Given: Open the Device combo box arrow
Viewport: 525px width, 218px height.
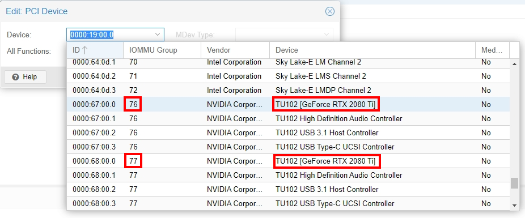Looking at the screenshot, I should coord(158,35).
